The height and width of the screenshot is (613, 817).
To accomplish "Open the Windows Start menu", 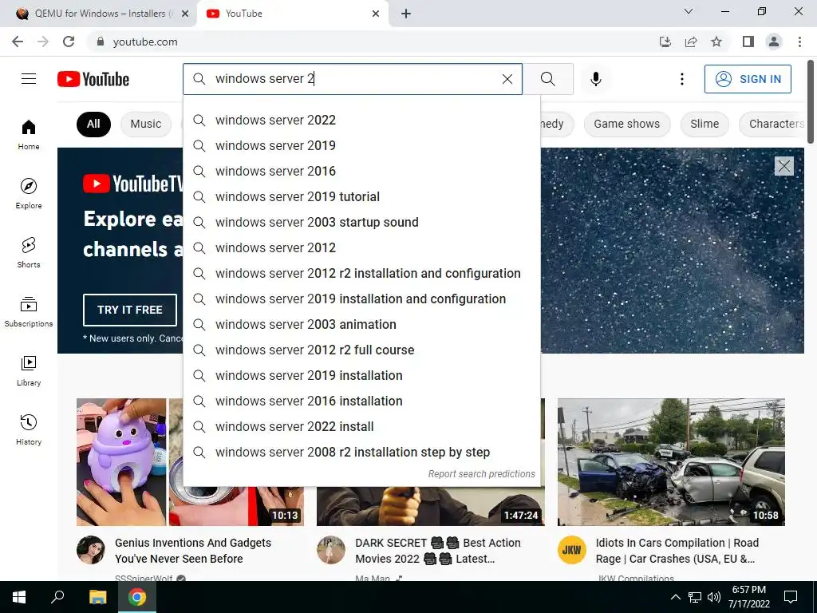I will click(19, 597).
